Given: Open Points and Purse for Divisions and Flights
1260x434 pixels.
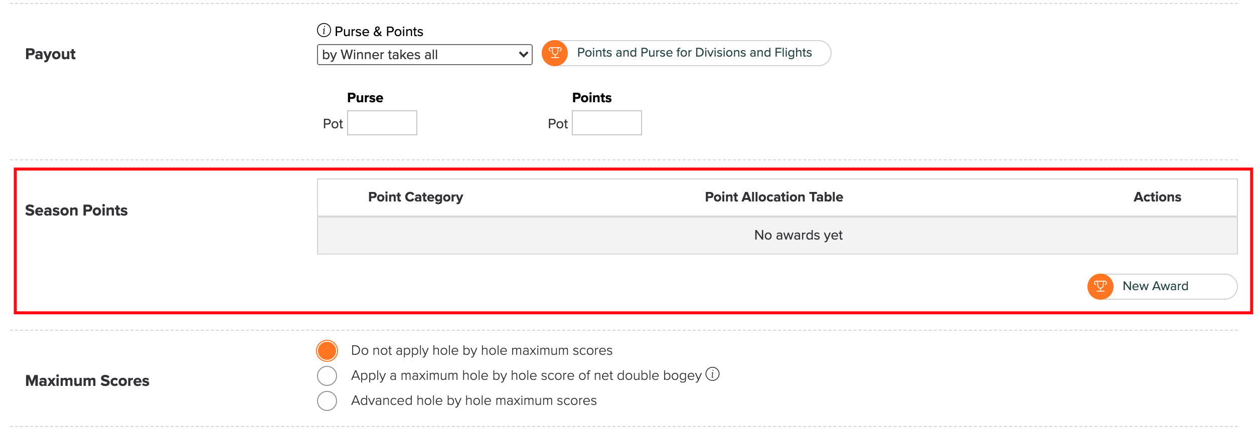Looking at the screenshot, I should (686, 53).
